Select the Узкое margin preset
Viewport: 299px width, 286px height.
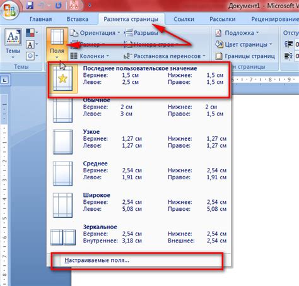pos(139,141)
